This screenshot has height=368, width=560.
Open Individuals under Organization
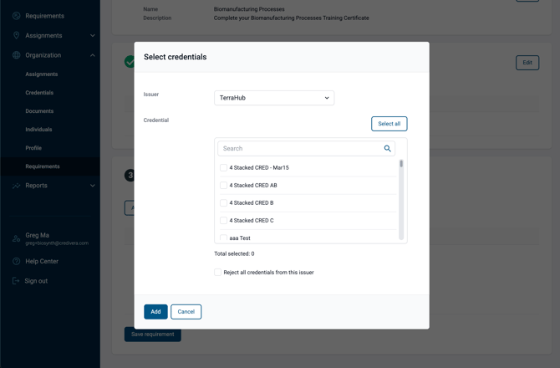[38, 130]
